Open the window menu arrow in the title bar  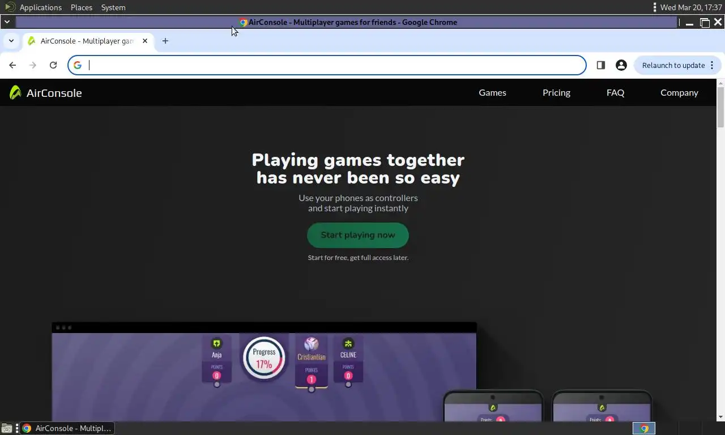point(7,22)
